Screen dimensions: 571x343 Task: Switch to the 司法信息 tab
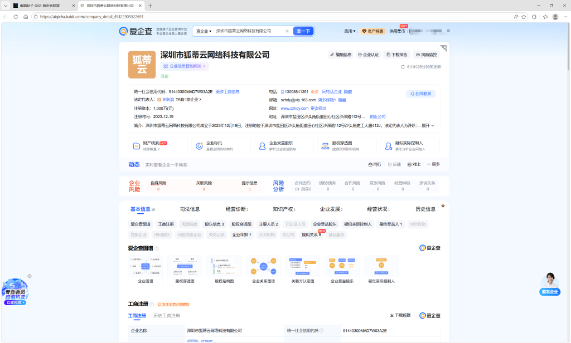(190, 209)
